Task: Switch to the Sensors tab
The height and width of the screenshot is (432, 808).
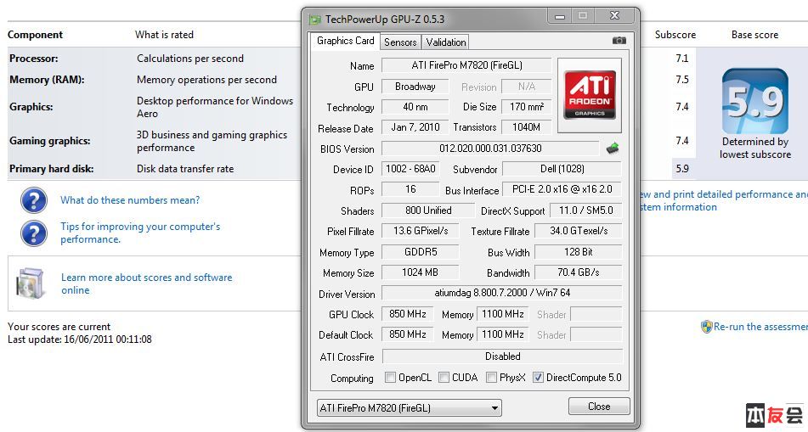Action: click(400, 42)
